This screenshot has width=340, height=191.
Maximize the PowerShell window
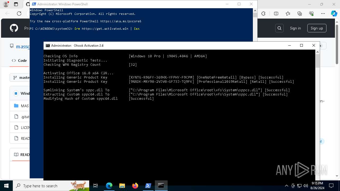[x=239, y=4]
